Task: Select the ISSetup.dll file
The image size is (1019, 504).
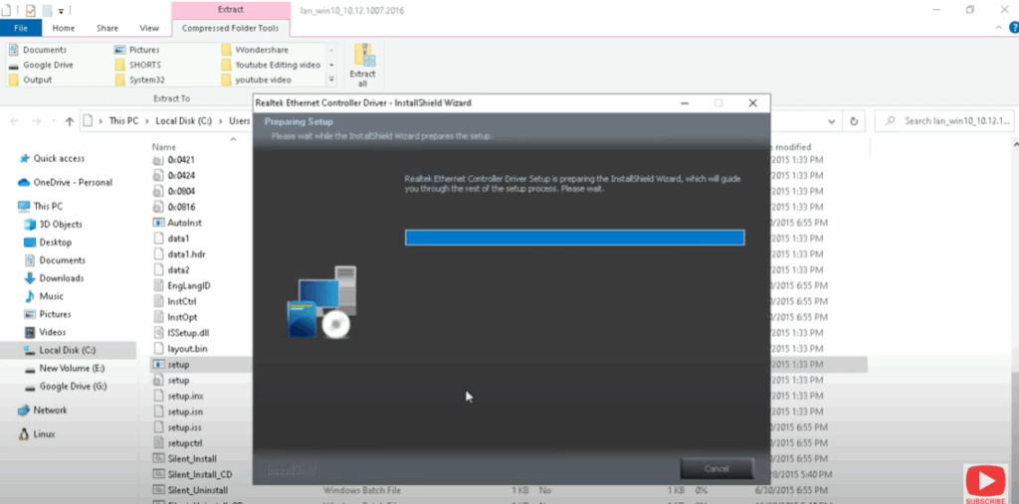Action: [x=181, y=333]
